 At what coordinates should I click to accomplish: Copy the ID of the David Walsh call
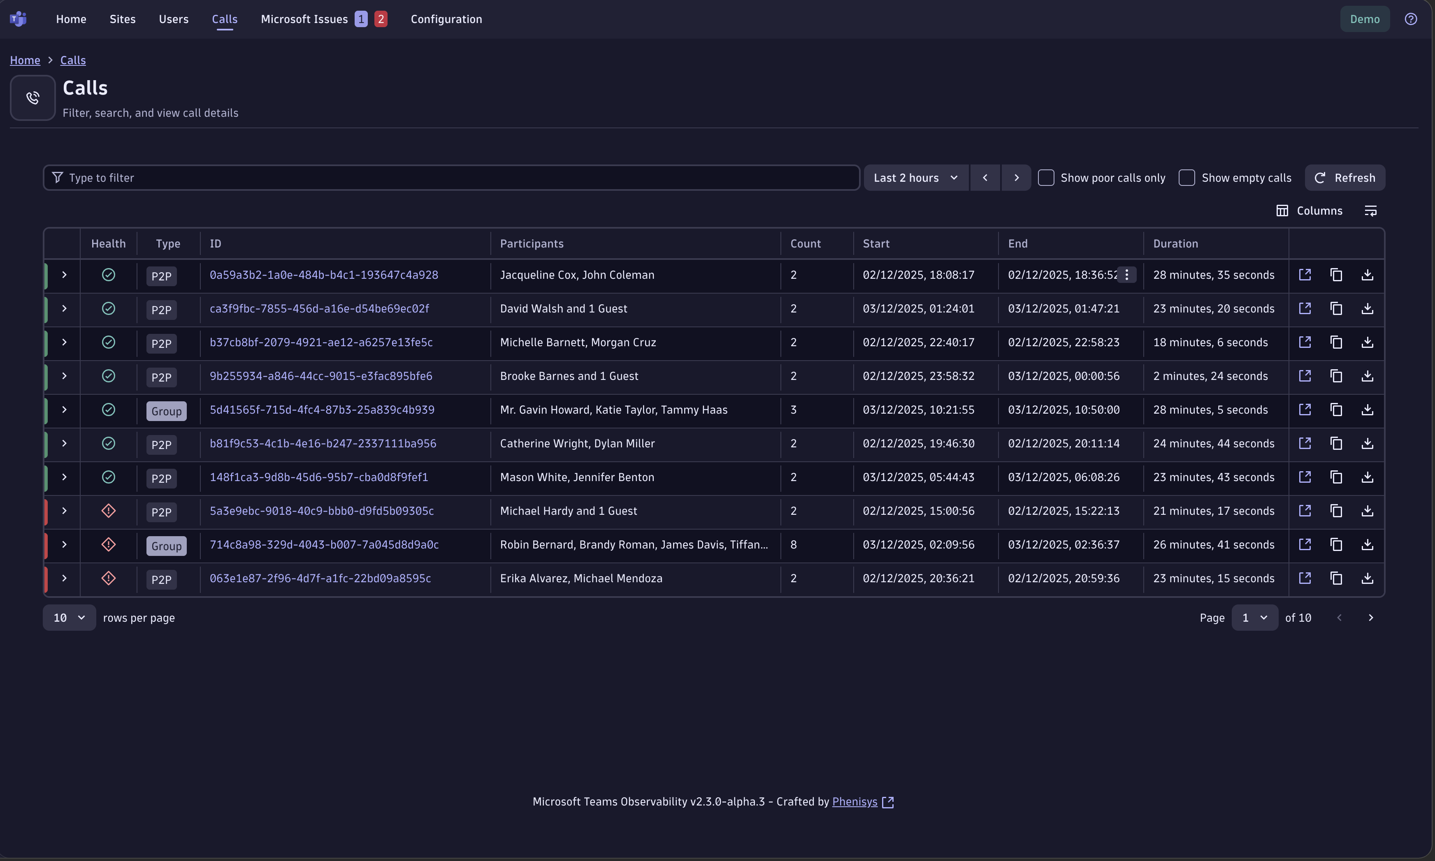(1337, 309)
